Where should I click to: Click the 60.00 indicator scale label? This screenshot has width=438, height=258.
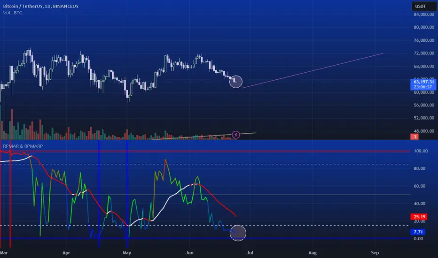[x=419, y=186]
